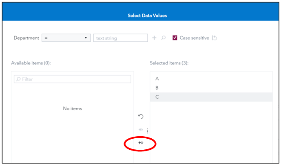Click the Selected items (3) heading
Screen dimensions: 281x164
point(169,63)
